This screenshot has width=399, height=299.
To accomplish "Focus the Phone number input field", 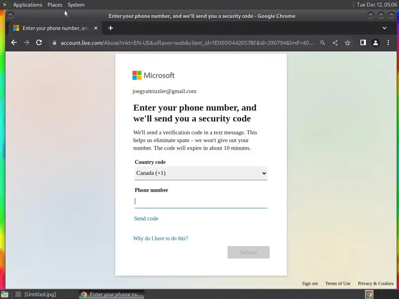I will pyautogui.click(x=201, y=201).
